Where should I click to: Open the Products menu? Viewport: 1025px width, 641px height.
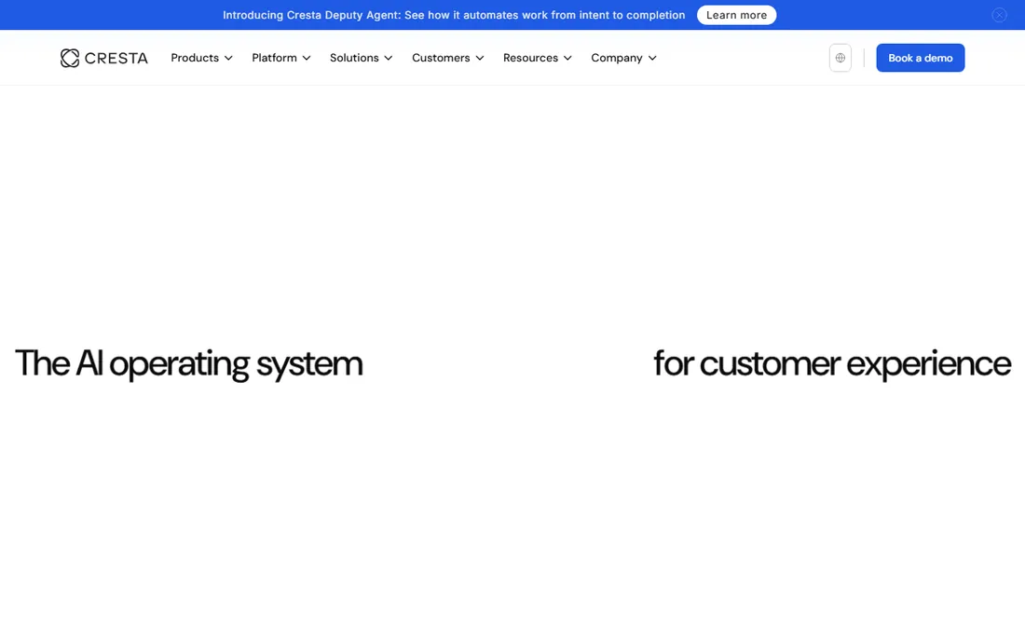point(201,58)
